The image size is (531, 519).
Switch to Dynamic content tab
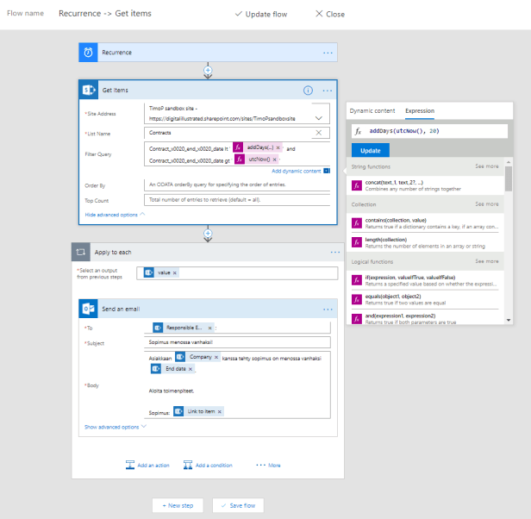click(372, 110)
